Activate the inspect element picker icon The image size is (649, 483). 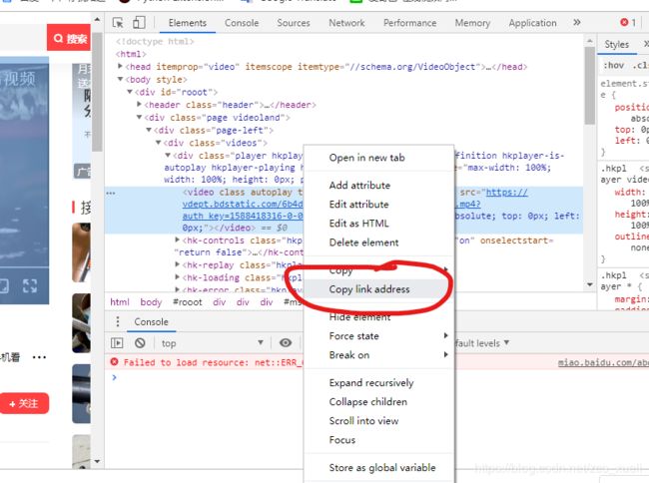(118, 23)
